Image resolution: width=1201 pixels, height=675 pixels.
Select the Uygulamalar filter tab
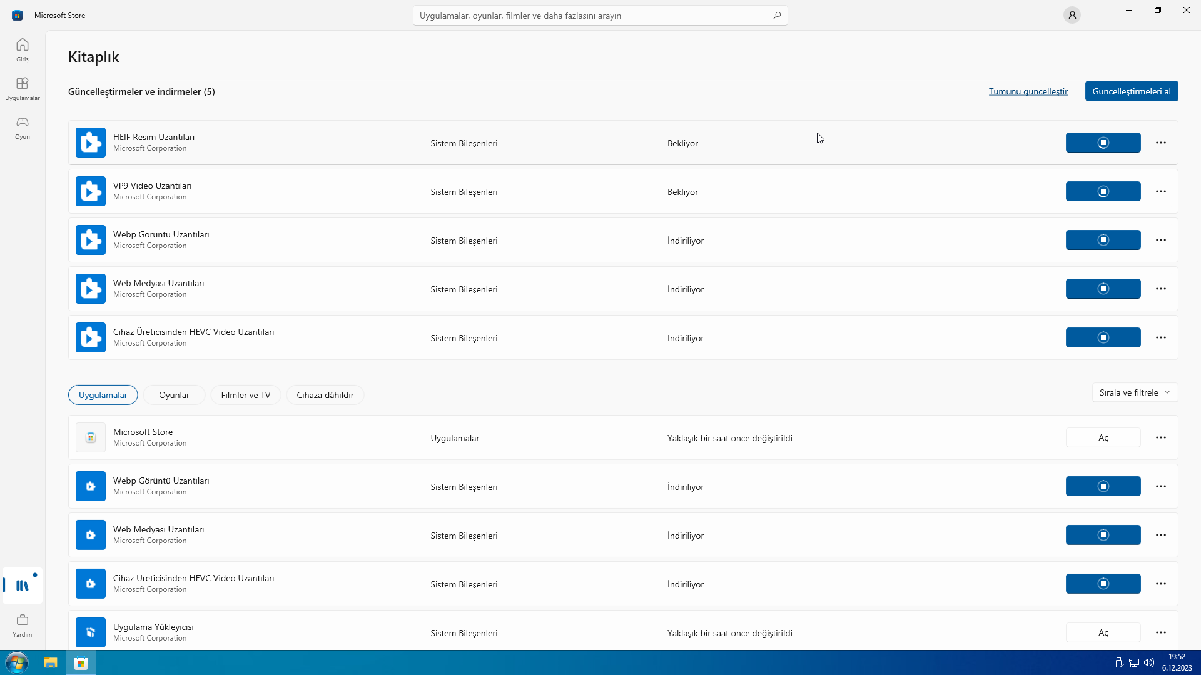tap(103, 395)
